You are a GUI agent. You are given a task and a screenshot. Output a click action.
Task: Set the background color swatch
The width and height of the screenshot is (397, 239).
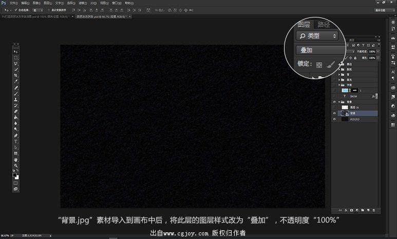(x=17, y=177)
